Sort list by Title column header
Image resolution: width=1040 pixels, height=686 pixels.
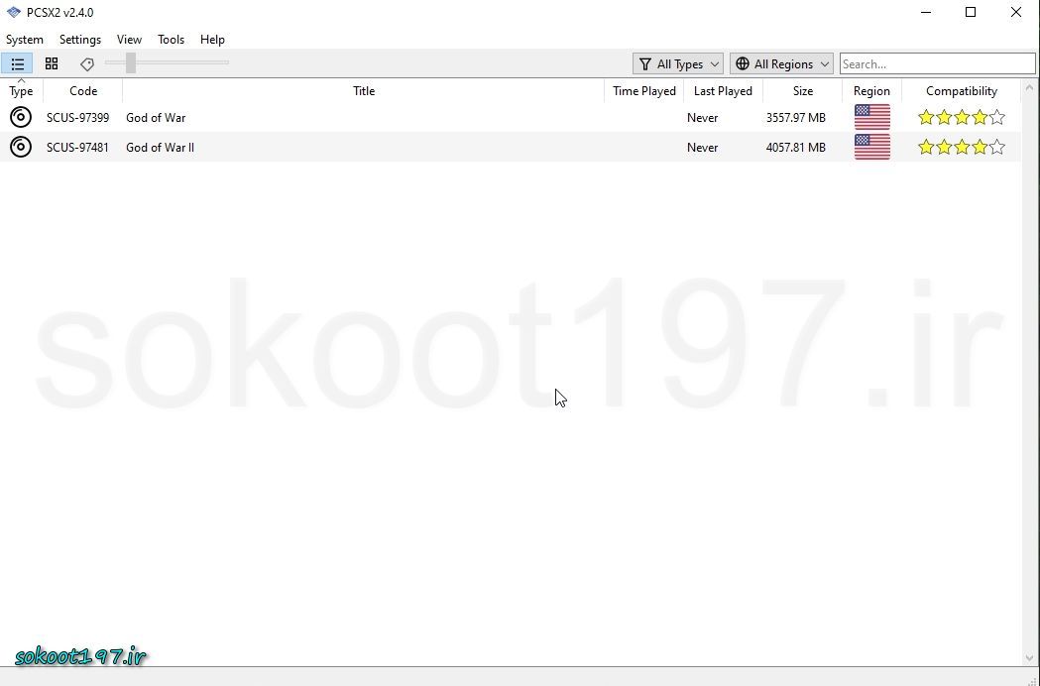(x=364, y=91)
